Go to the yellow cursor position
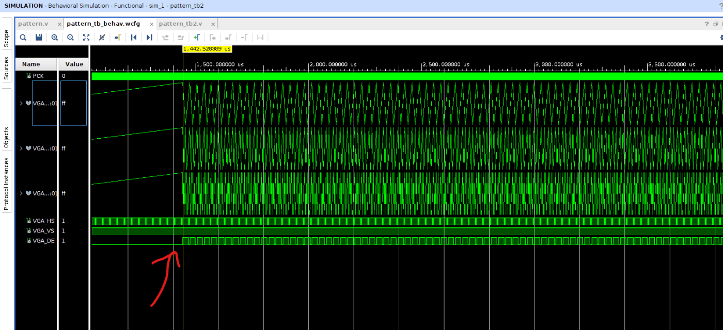This screenshot has height=330, width=723. (118, 37)
